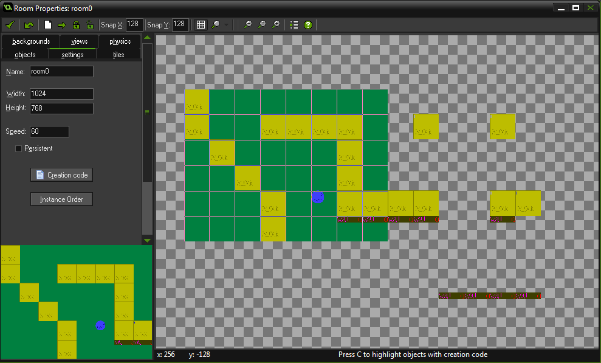Screen dimensions: 601x363
Task: Open the objects tab
Action: point(25,55)
